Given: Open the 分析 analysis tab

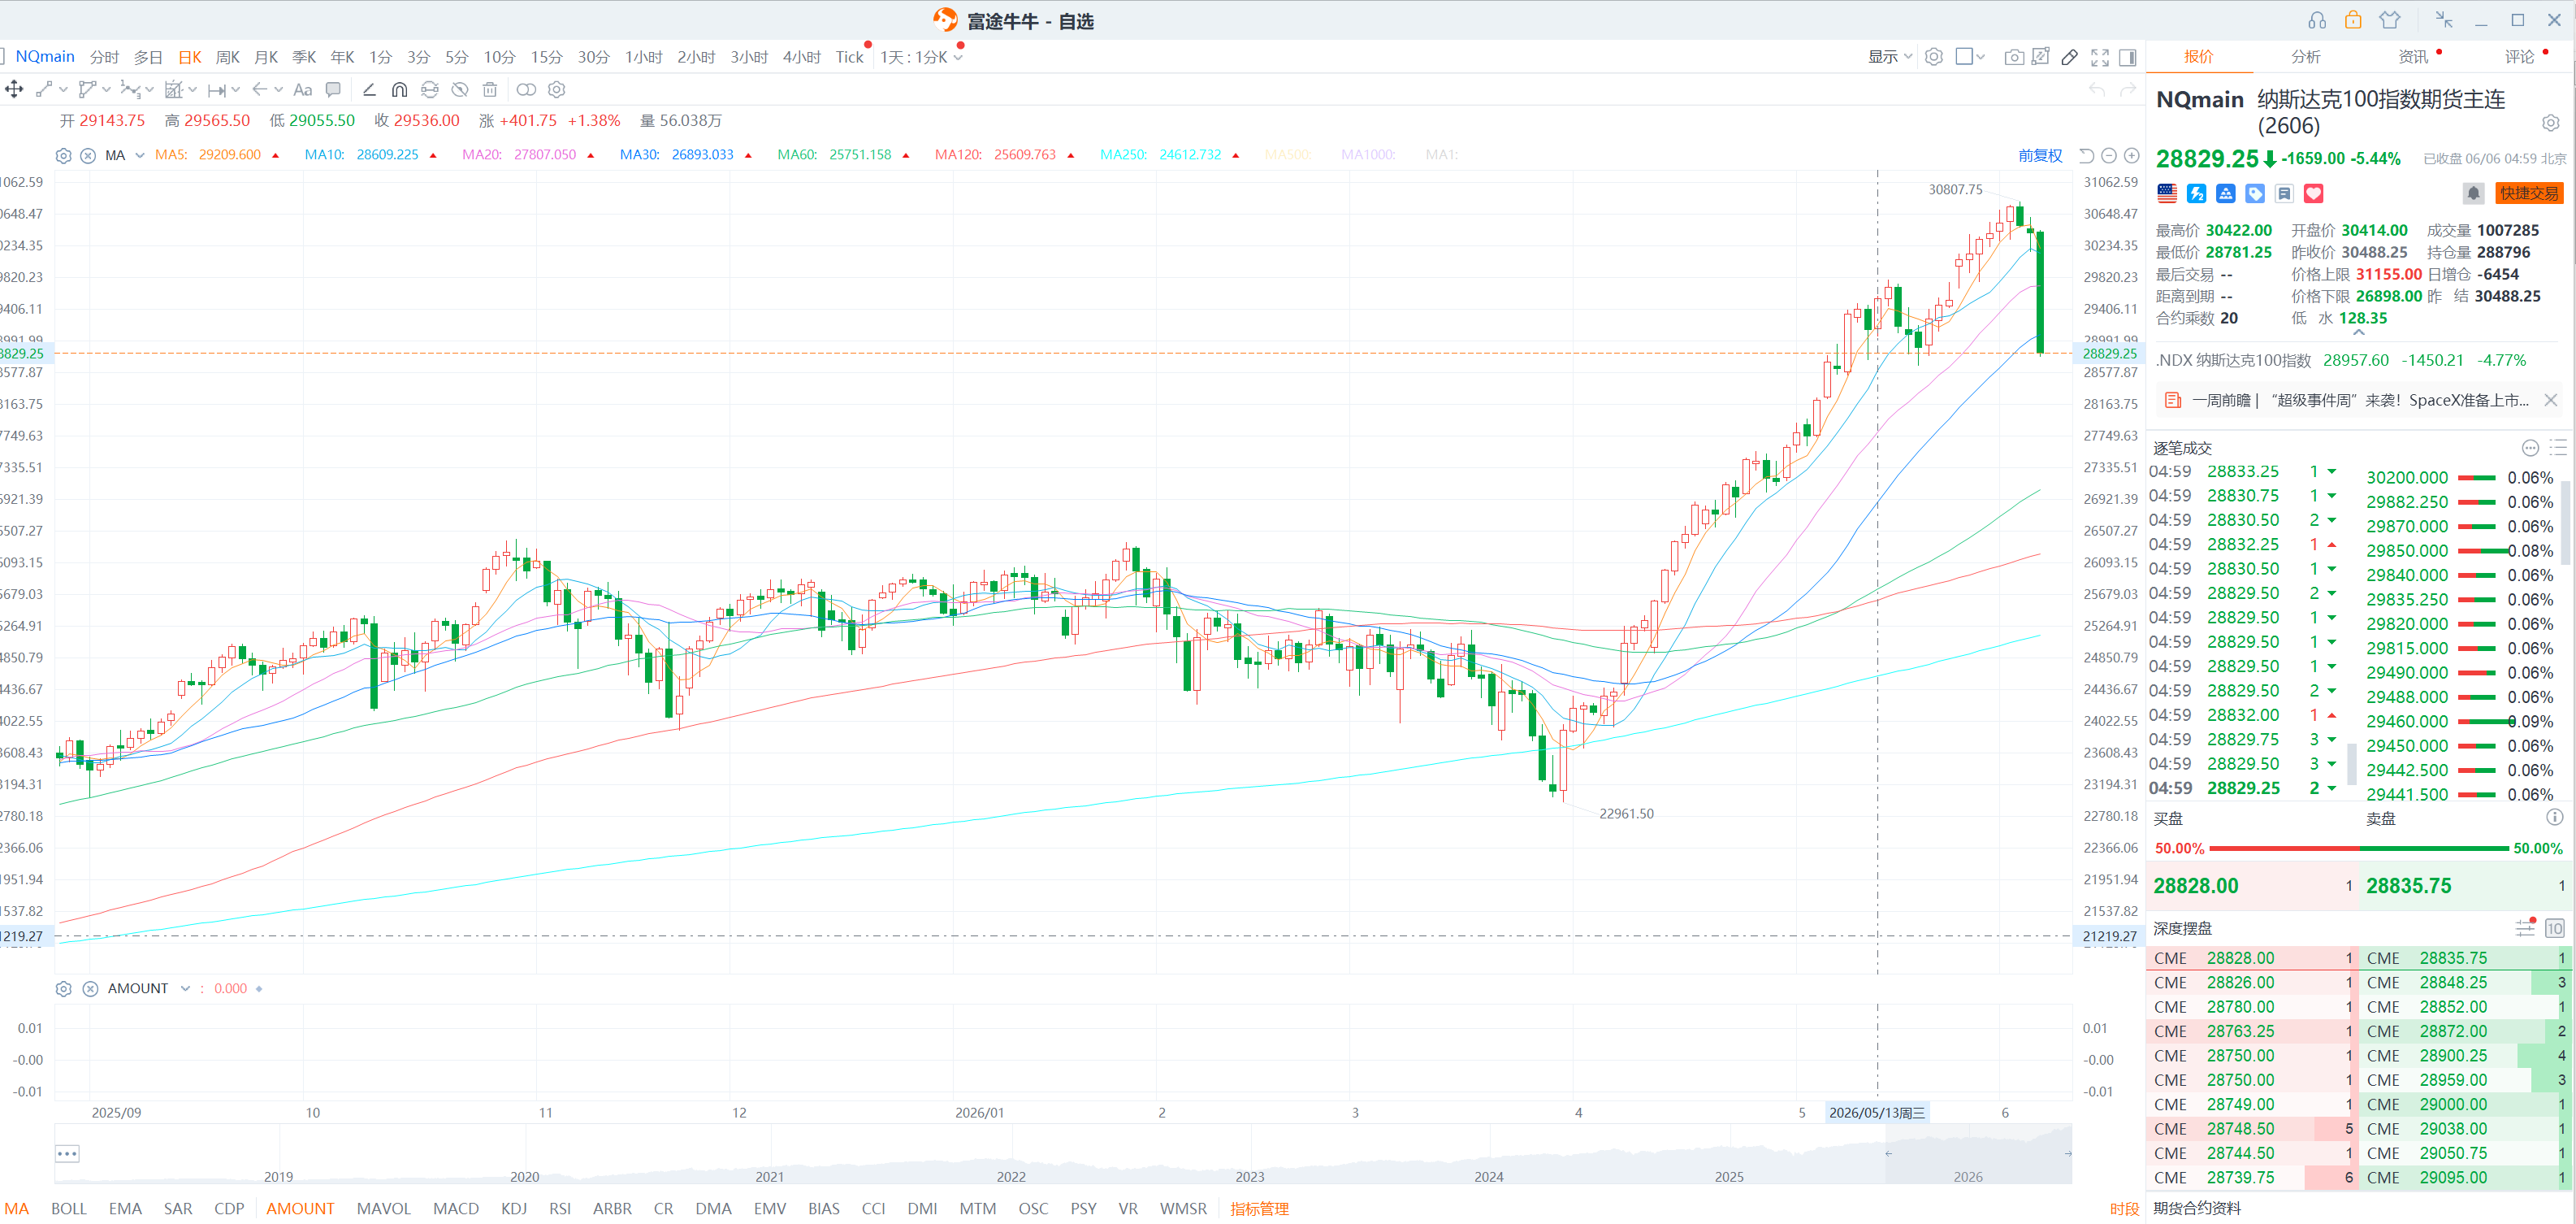Looking at the screenshot, I should [x=2306, y=57].
